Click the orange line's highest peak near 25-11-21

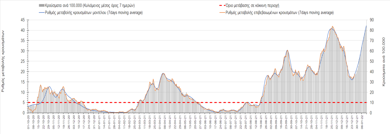[x=332, y=26]
